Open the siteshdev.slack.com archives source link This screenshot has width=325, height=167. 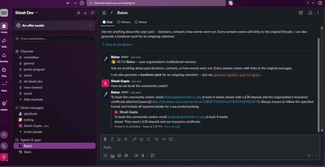click(205, 102)
